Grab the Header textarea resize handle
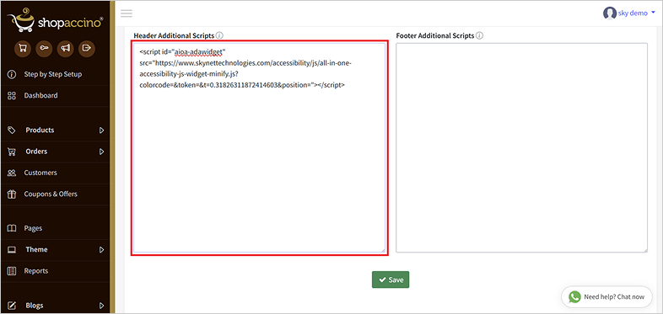663x314 pixels. pyautogui.click(x=383, y=250)
